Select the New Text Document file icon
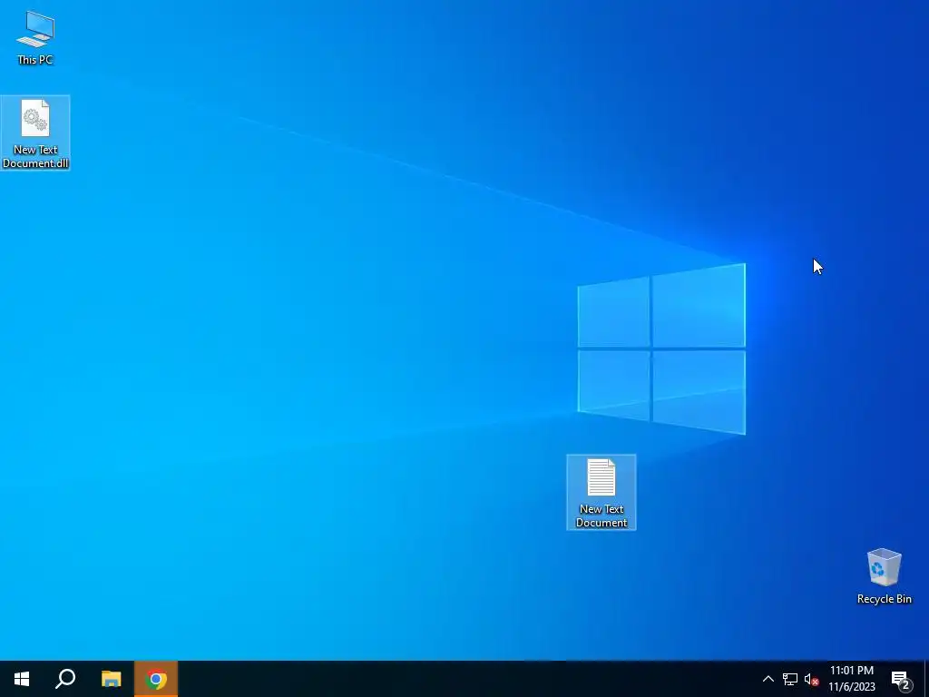 (x=601, y=493)
